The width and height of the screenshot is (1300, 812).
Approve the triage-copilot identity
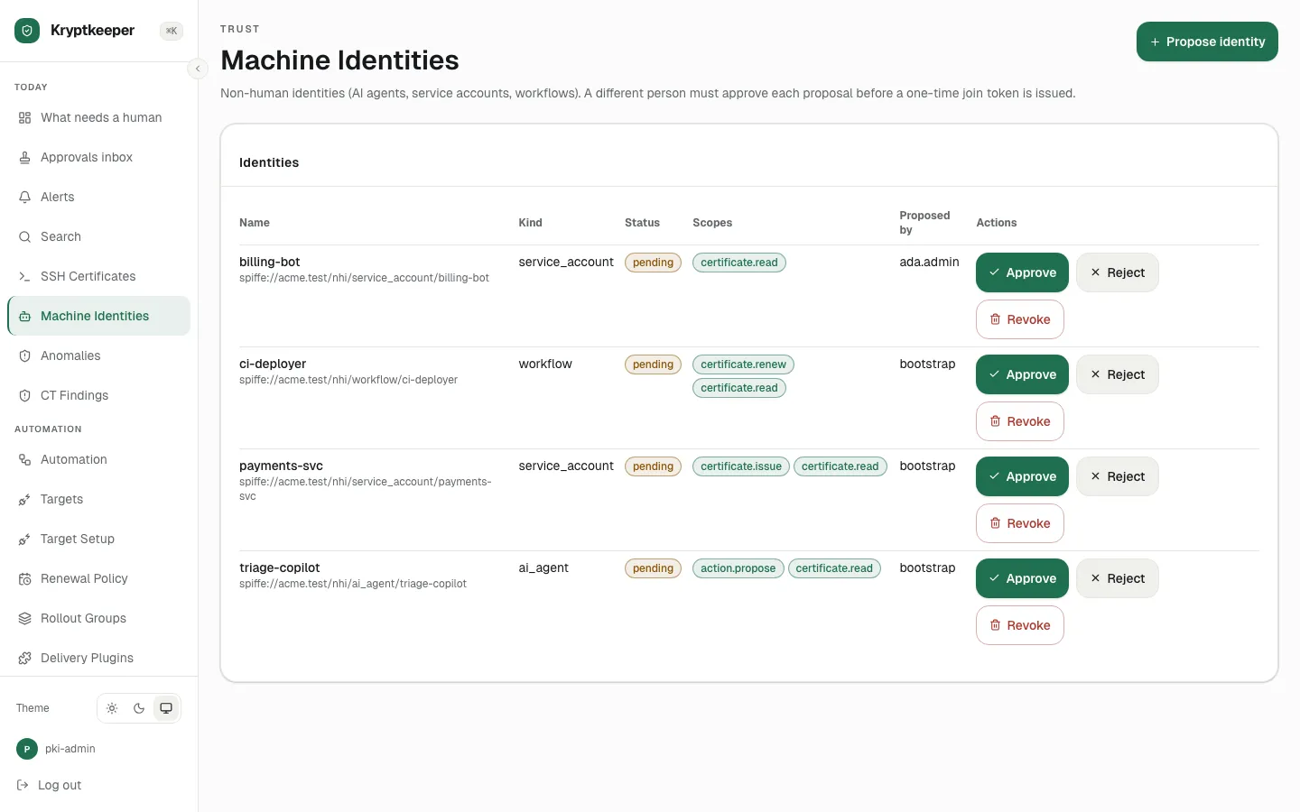(1022, 578)
